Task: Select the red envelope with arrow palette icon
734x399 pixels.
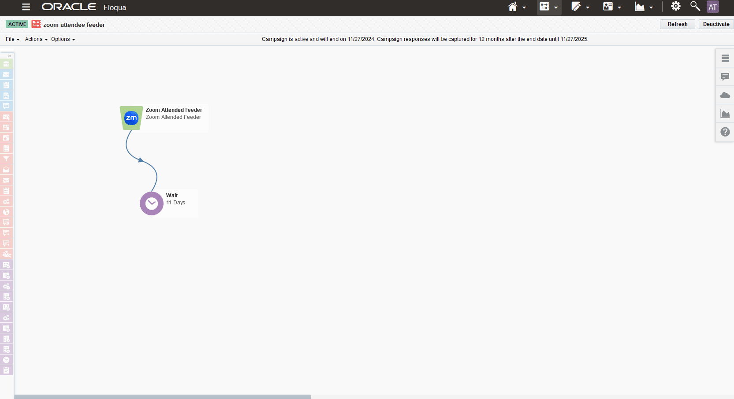Action: (x=6, y=180)
